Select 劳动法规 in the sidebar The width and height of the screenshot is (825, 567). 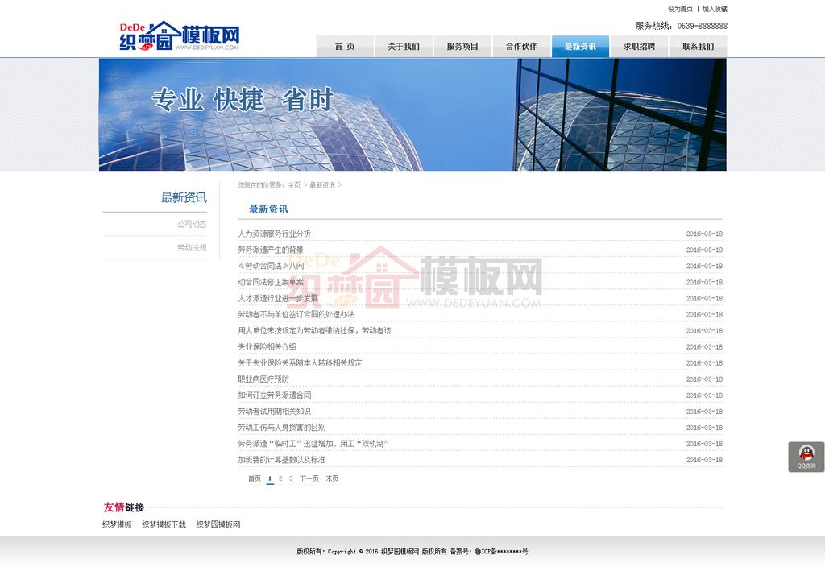tap(192, 247)
